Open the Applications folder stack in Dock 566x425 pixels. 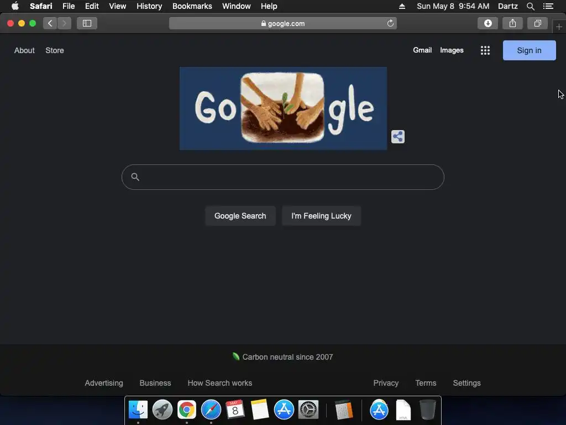[379, 410]
